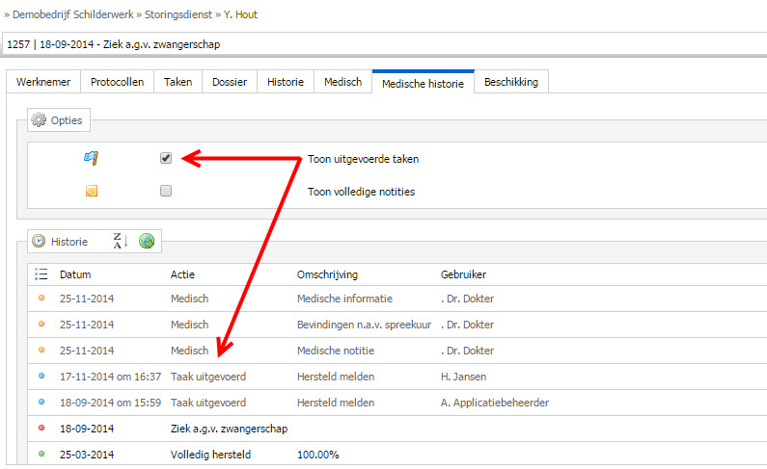Click the blue flag tasks icon
767x469 pixels.
pyautogui.click(x=91, y=158)
